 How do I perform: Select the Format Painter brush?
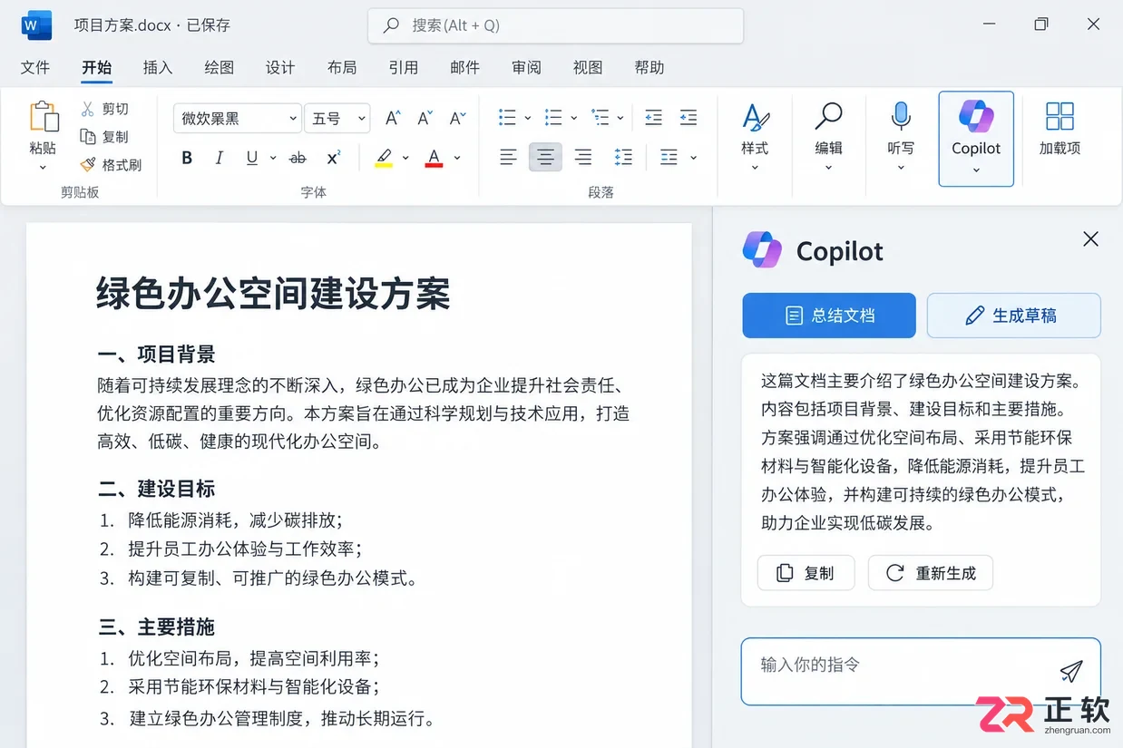coord(88,165)
